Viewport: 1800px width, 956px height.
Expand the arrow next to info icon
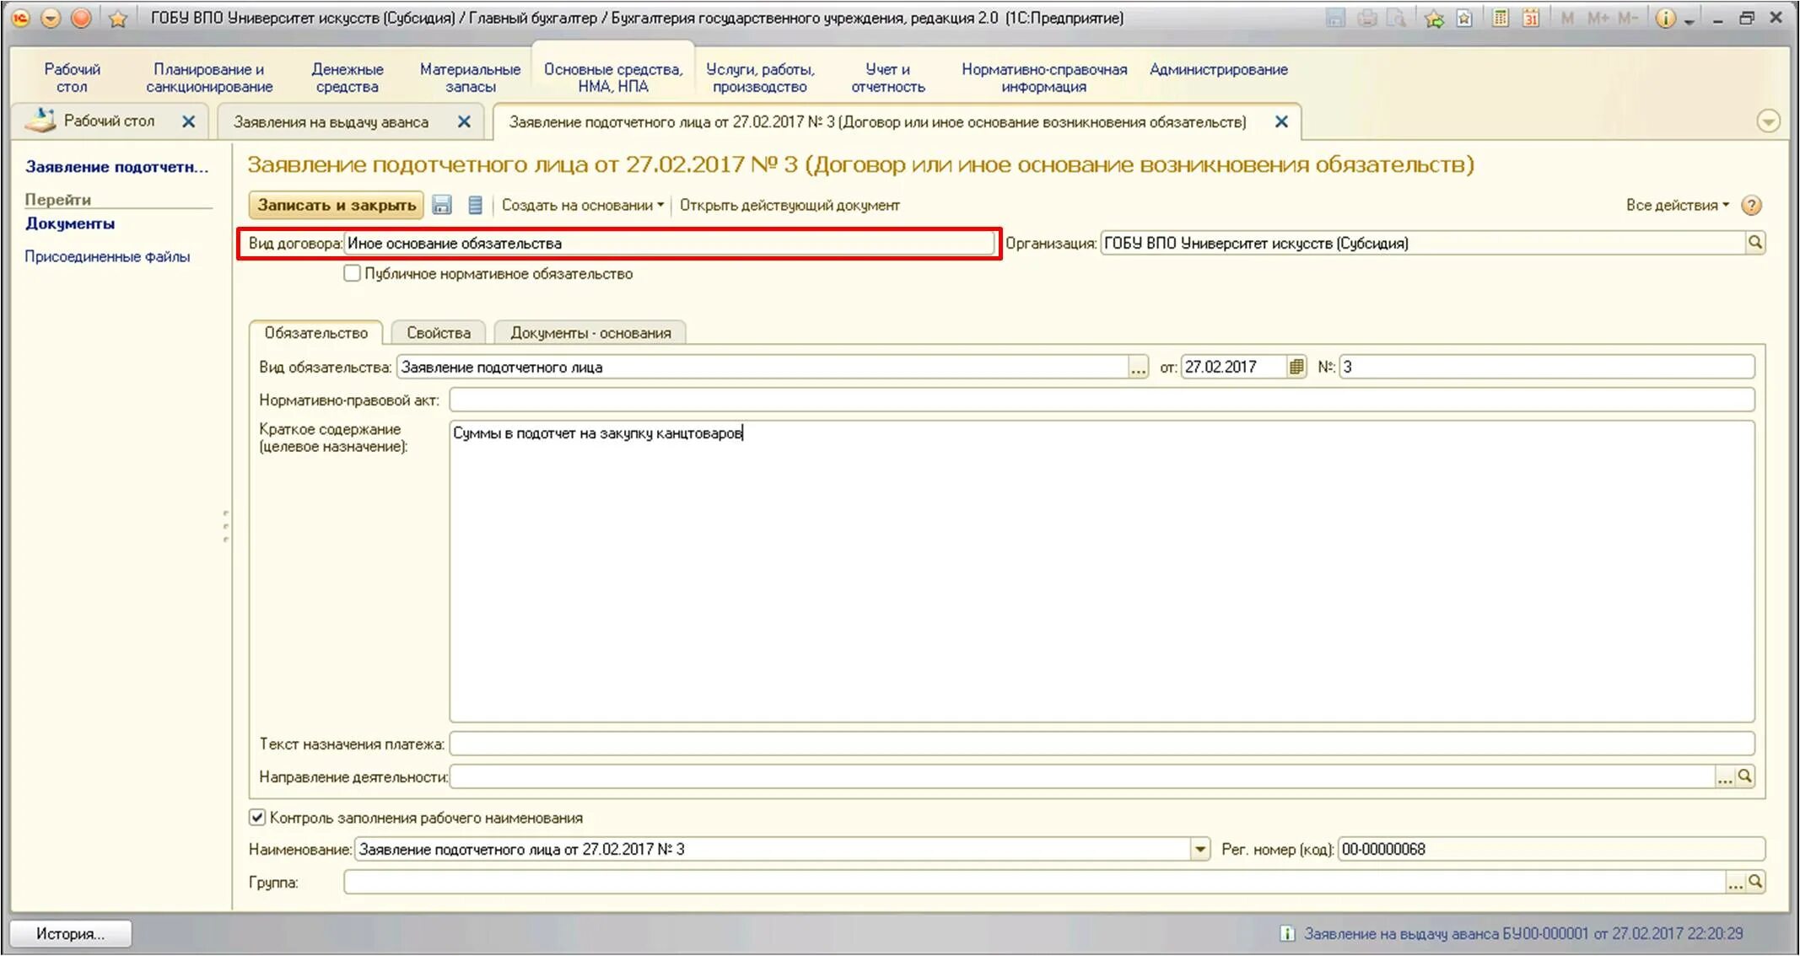[x=1689, y=20]
